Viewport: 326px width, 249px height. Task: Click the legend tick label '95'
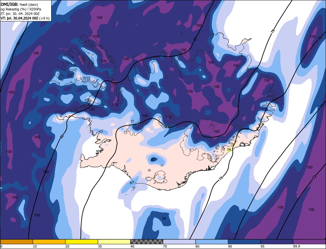(262, 246)
